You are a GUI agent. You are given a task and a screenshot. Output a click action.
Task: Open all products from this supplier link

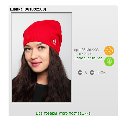coord(63,113)
